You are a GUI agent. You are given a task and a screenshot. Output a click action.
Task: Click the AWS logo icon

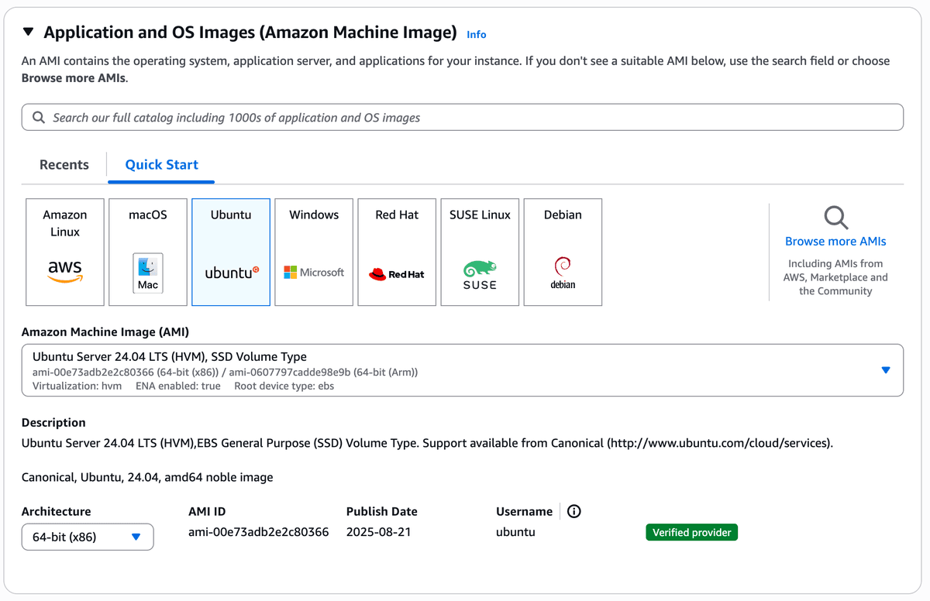coord(65,271)
